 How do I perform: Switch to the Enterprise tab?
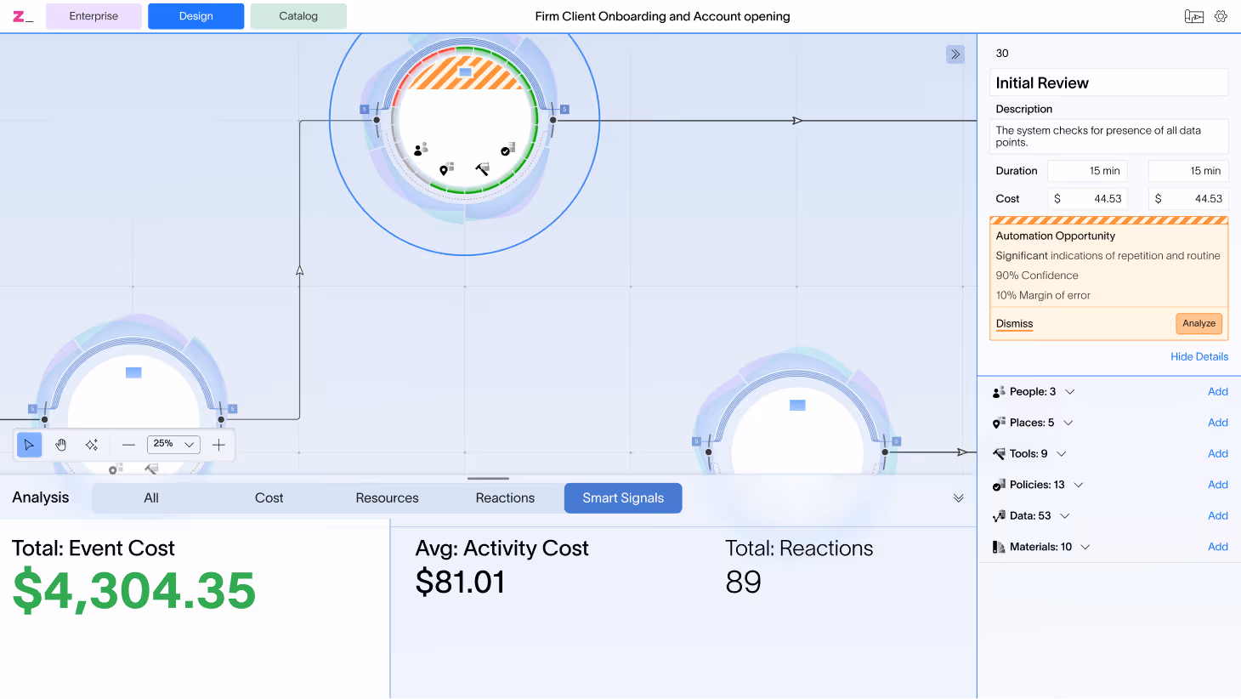tap(93, 16)
